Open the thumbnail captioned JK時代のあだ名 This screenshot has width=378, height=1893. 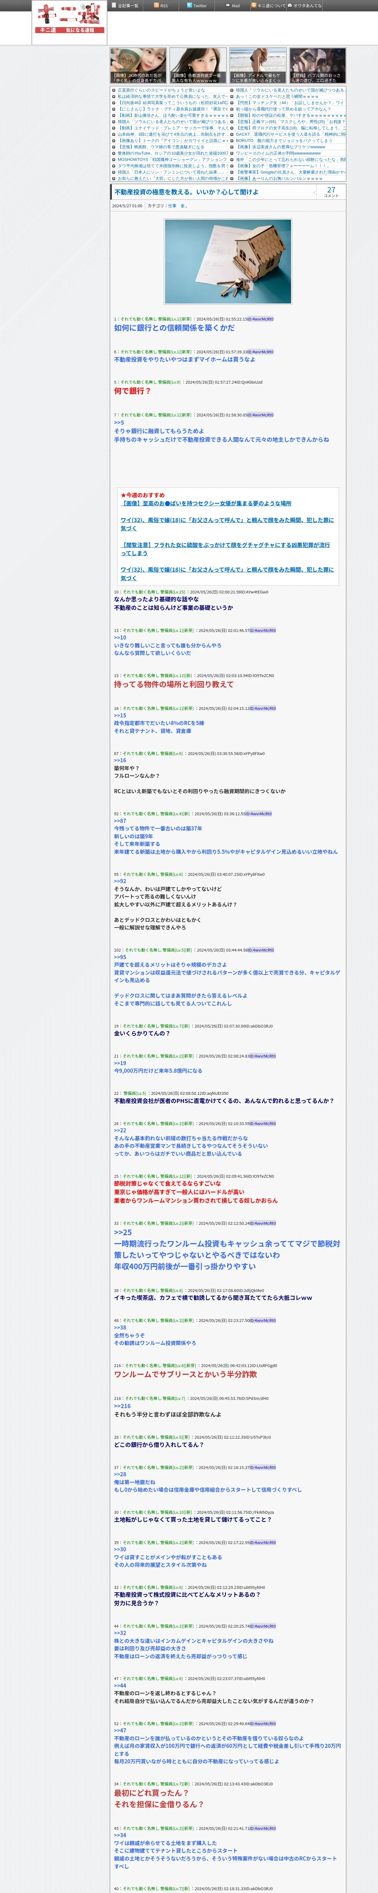click(x=139, y=65)
